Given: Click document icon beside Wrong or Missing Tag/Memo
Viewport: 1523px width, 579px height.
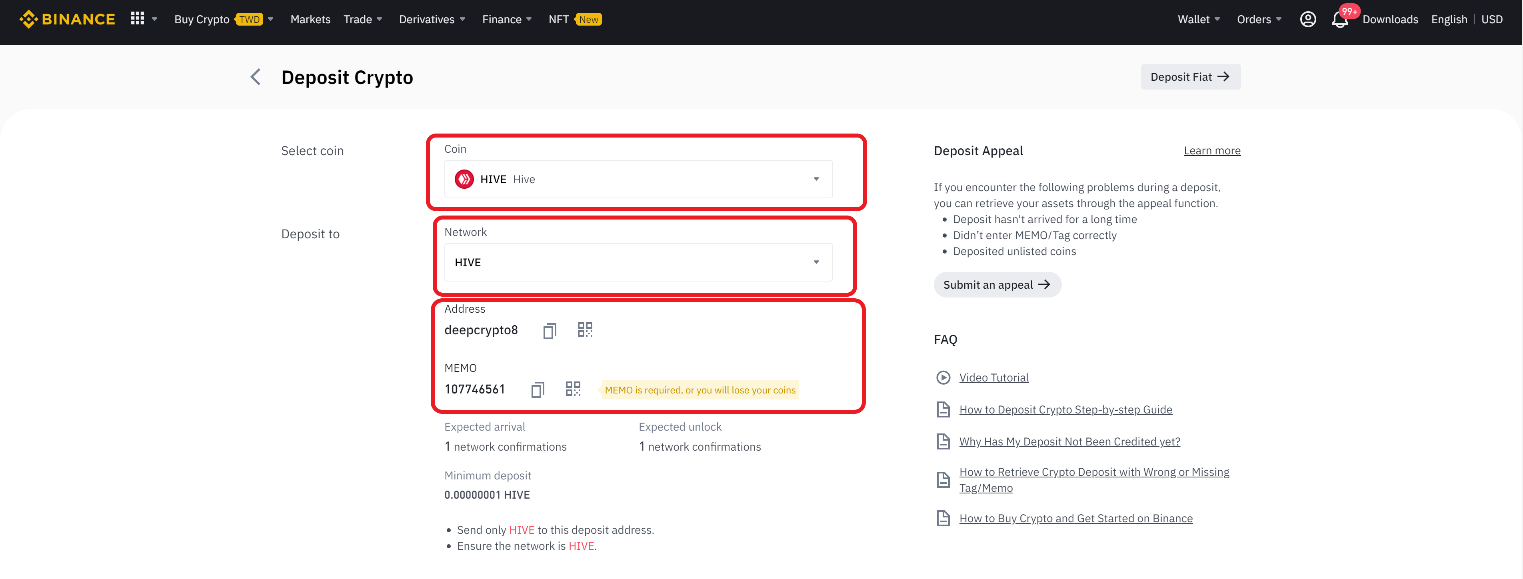Looking at the screenshot, I should (943, 480).
